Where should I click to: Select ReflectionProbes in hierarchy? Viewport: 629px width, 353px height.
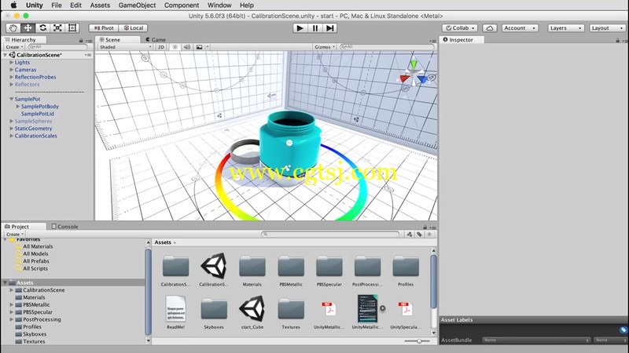click(x=35, y=77)
